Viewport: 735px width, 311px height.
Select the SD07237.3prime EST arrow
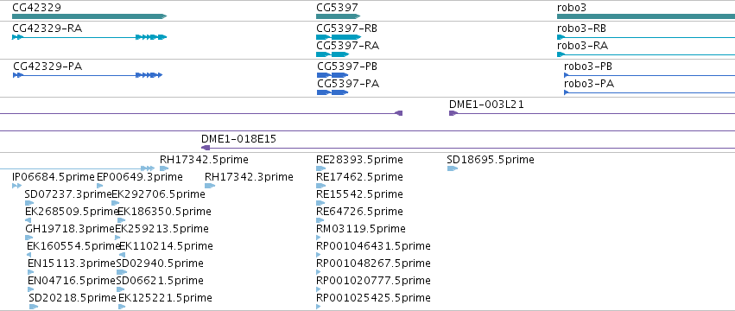[x=29, y=203]
